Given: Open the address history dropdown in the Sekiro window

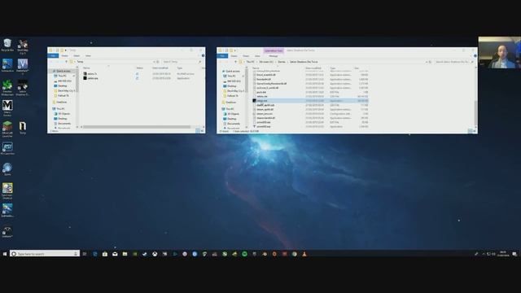Looking at the screenshot, I should tap(427, 62).
